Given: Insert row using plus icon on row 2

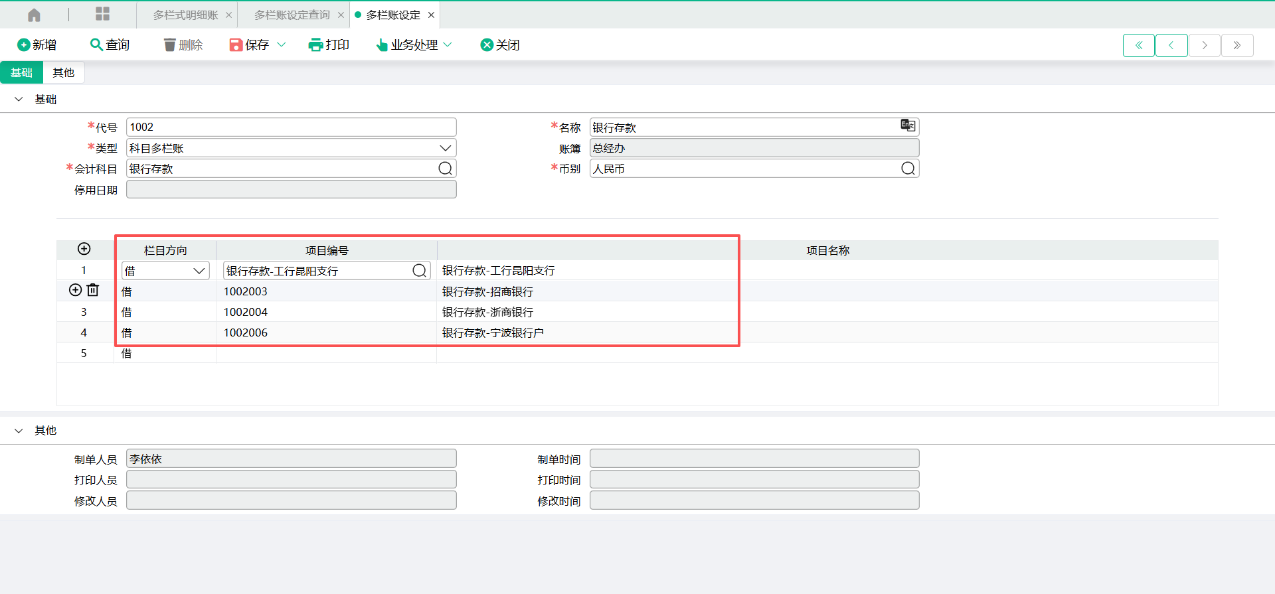Looking at the screenshot, I should [x=76, y=290].
